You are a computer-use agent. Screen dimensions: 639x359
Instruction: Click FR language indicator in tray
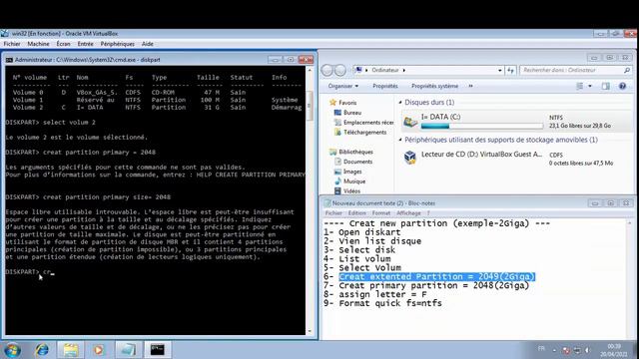[541, 348]
